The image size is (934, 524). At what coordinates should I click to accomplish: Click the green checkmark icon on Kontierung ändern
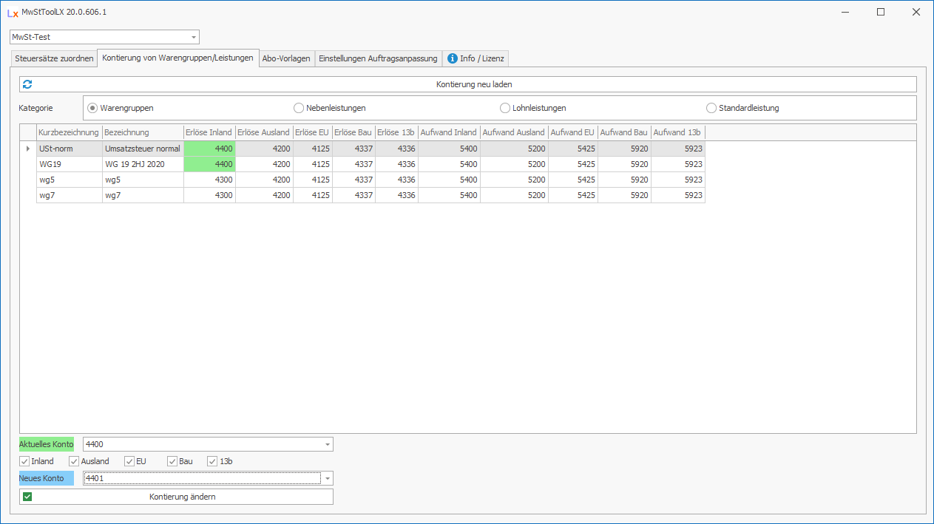click(x=27, y=497)
